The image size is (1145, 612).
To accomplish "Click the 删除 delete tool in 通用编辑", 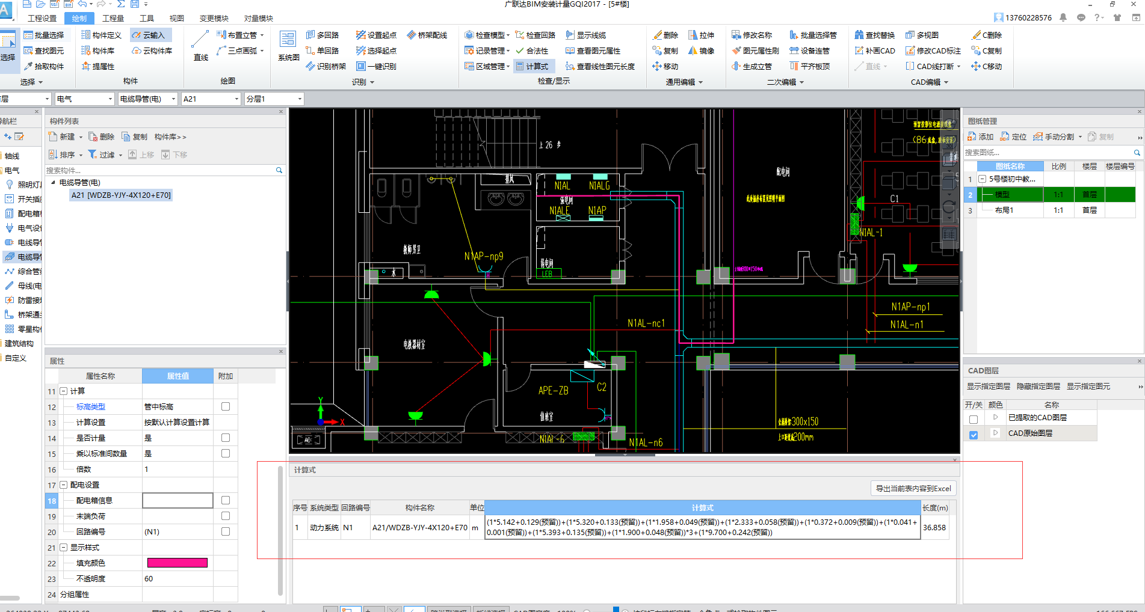I will 665,35.
